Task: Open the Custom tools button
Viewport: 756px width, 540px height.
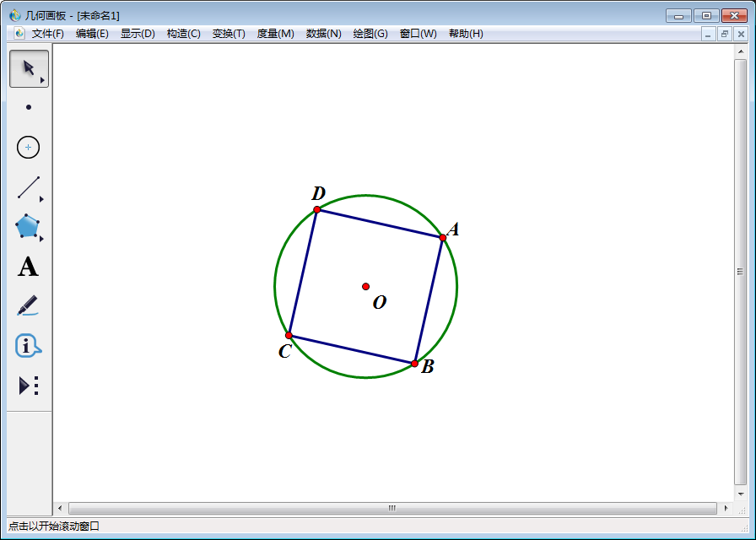Action: [29, 386]
